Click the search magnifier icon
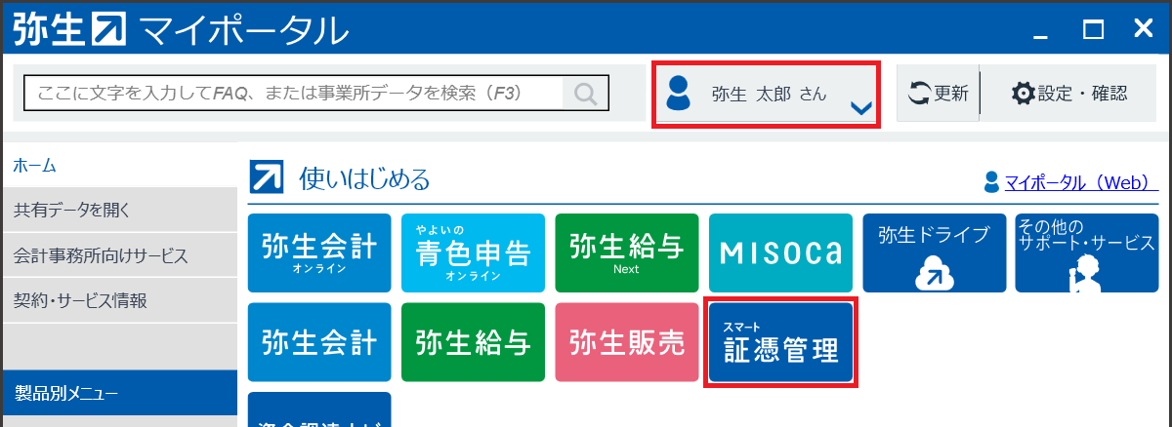 (x=585, y=94)
